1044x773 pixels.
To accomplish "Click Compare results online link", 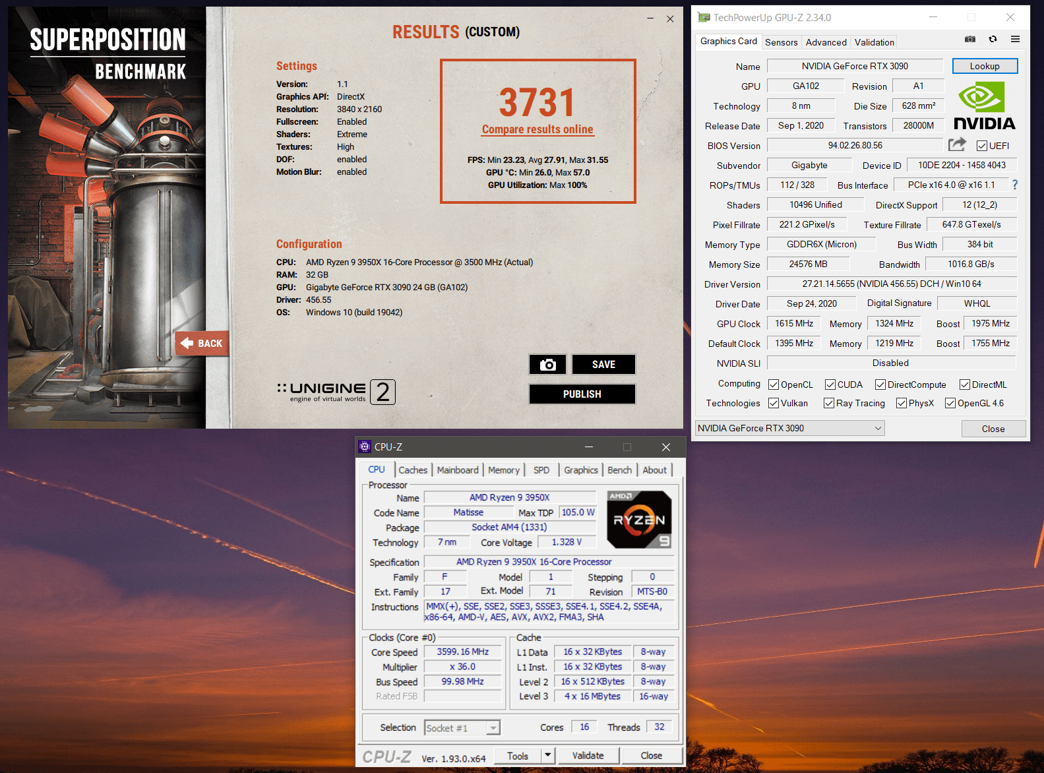I will [537, 129].
